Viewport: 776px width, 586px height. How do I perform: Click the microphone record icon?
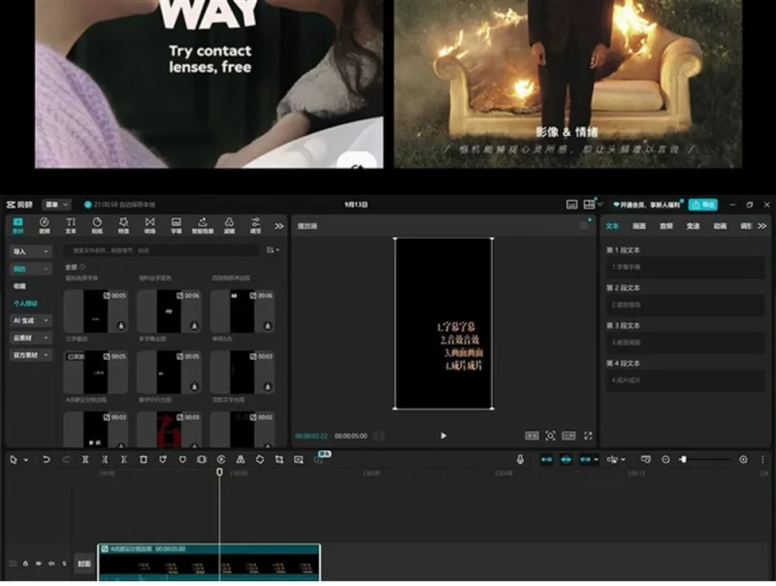[x=520, y=459]
